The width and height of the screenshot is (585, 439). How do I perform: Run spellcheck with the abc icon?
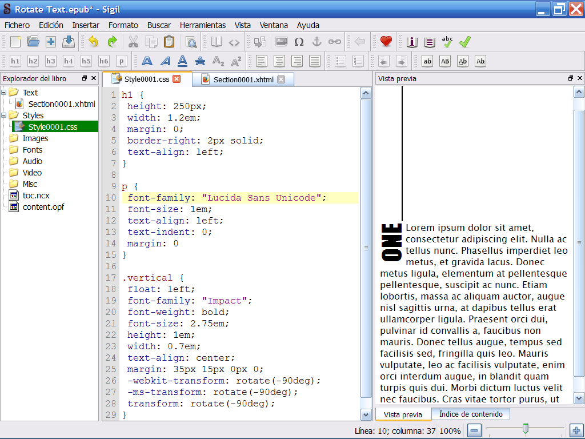click(447, 42)
